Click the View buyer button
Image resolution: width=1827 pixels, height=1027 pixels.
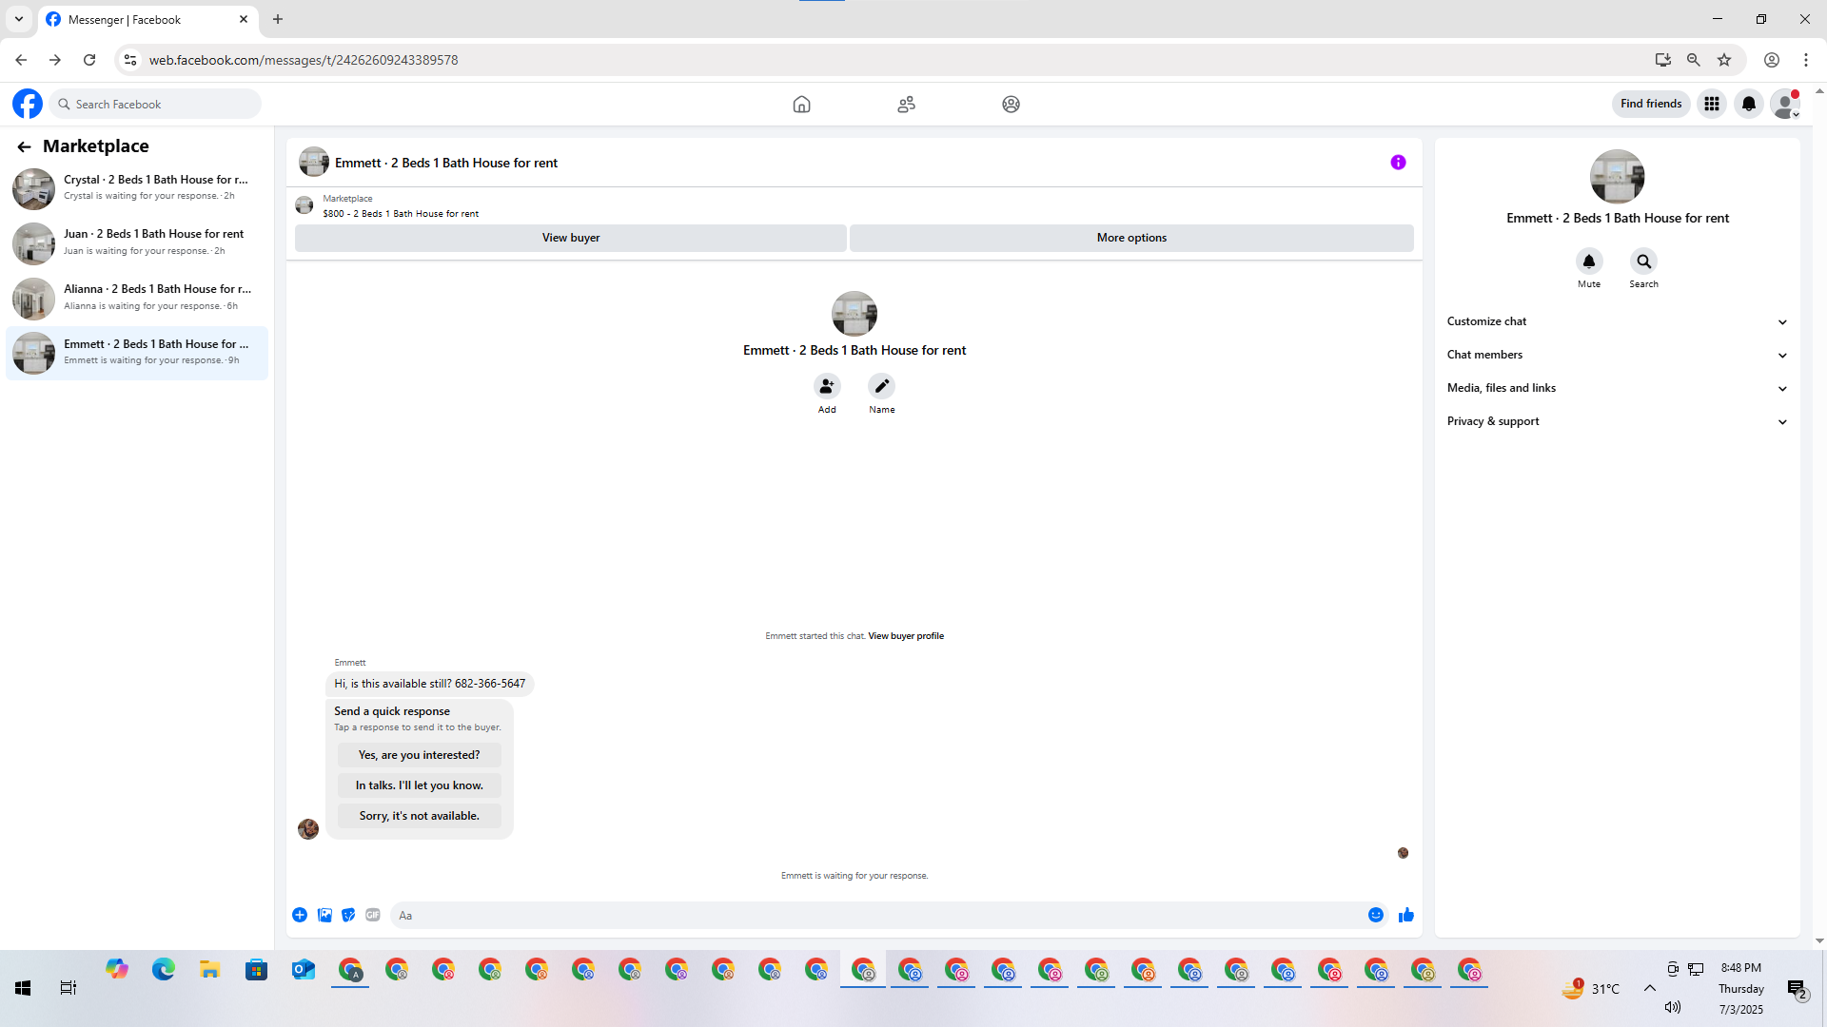click(x=570, y=238)
